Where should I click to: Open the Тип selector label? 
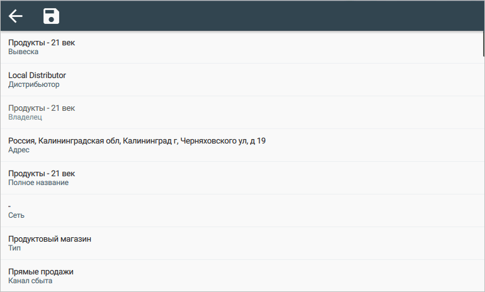click(x=14, y=248)
